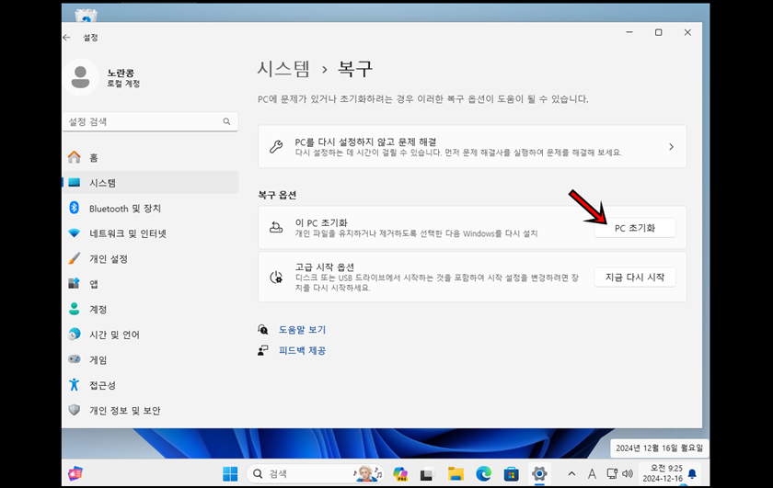This screenshot has height=488, width=773.
Task: Go back with the arrow in Settings header
Action: (x=67, y=38)
